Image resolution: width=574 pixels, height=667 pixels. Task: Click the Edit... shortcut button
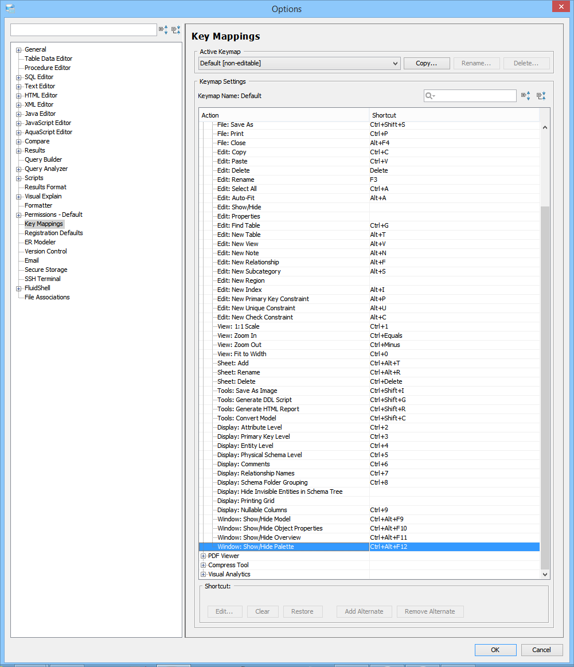coord(225,612)
